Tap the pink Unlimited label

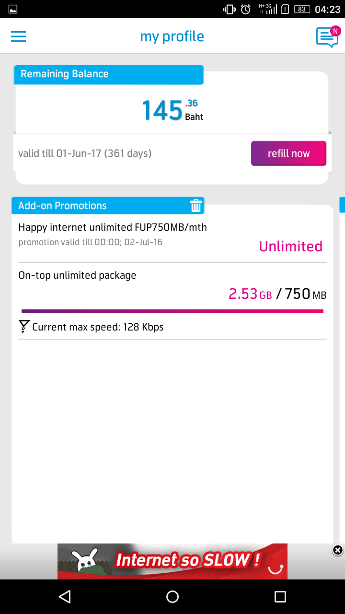coord(290,246)
